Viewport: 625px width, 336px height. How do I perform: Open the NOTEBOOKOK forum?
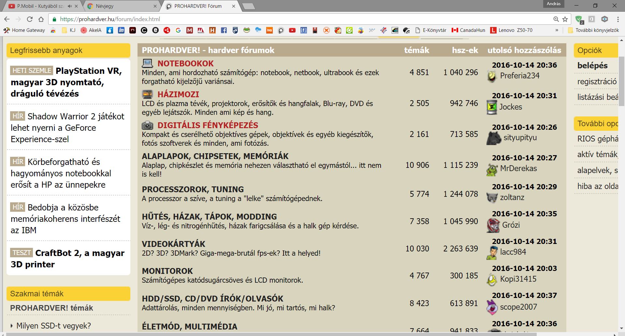point(185,63)
